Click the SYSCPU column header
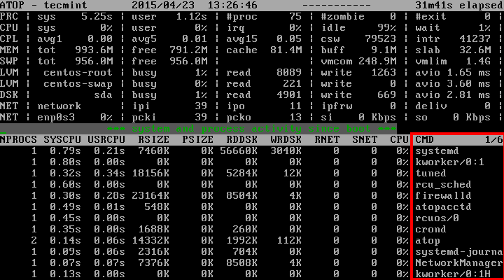 (63, 139)
